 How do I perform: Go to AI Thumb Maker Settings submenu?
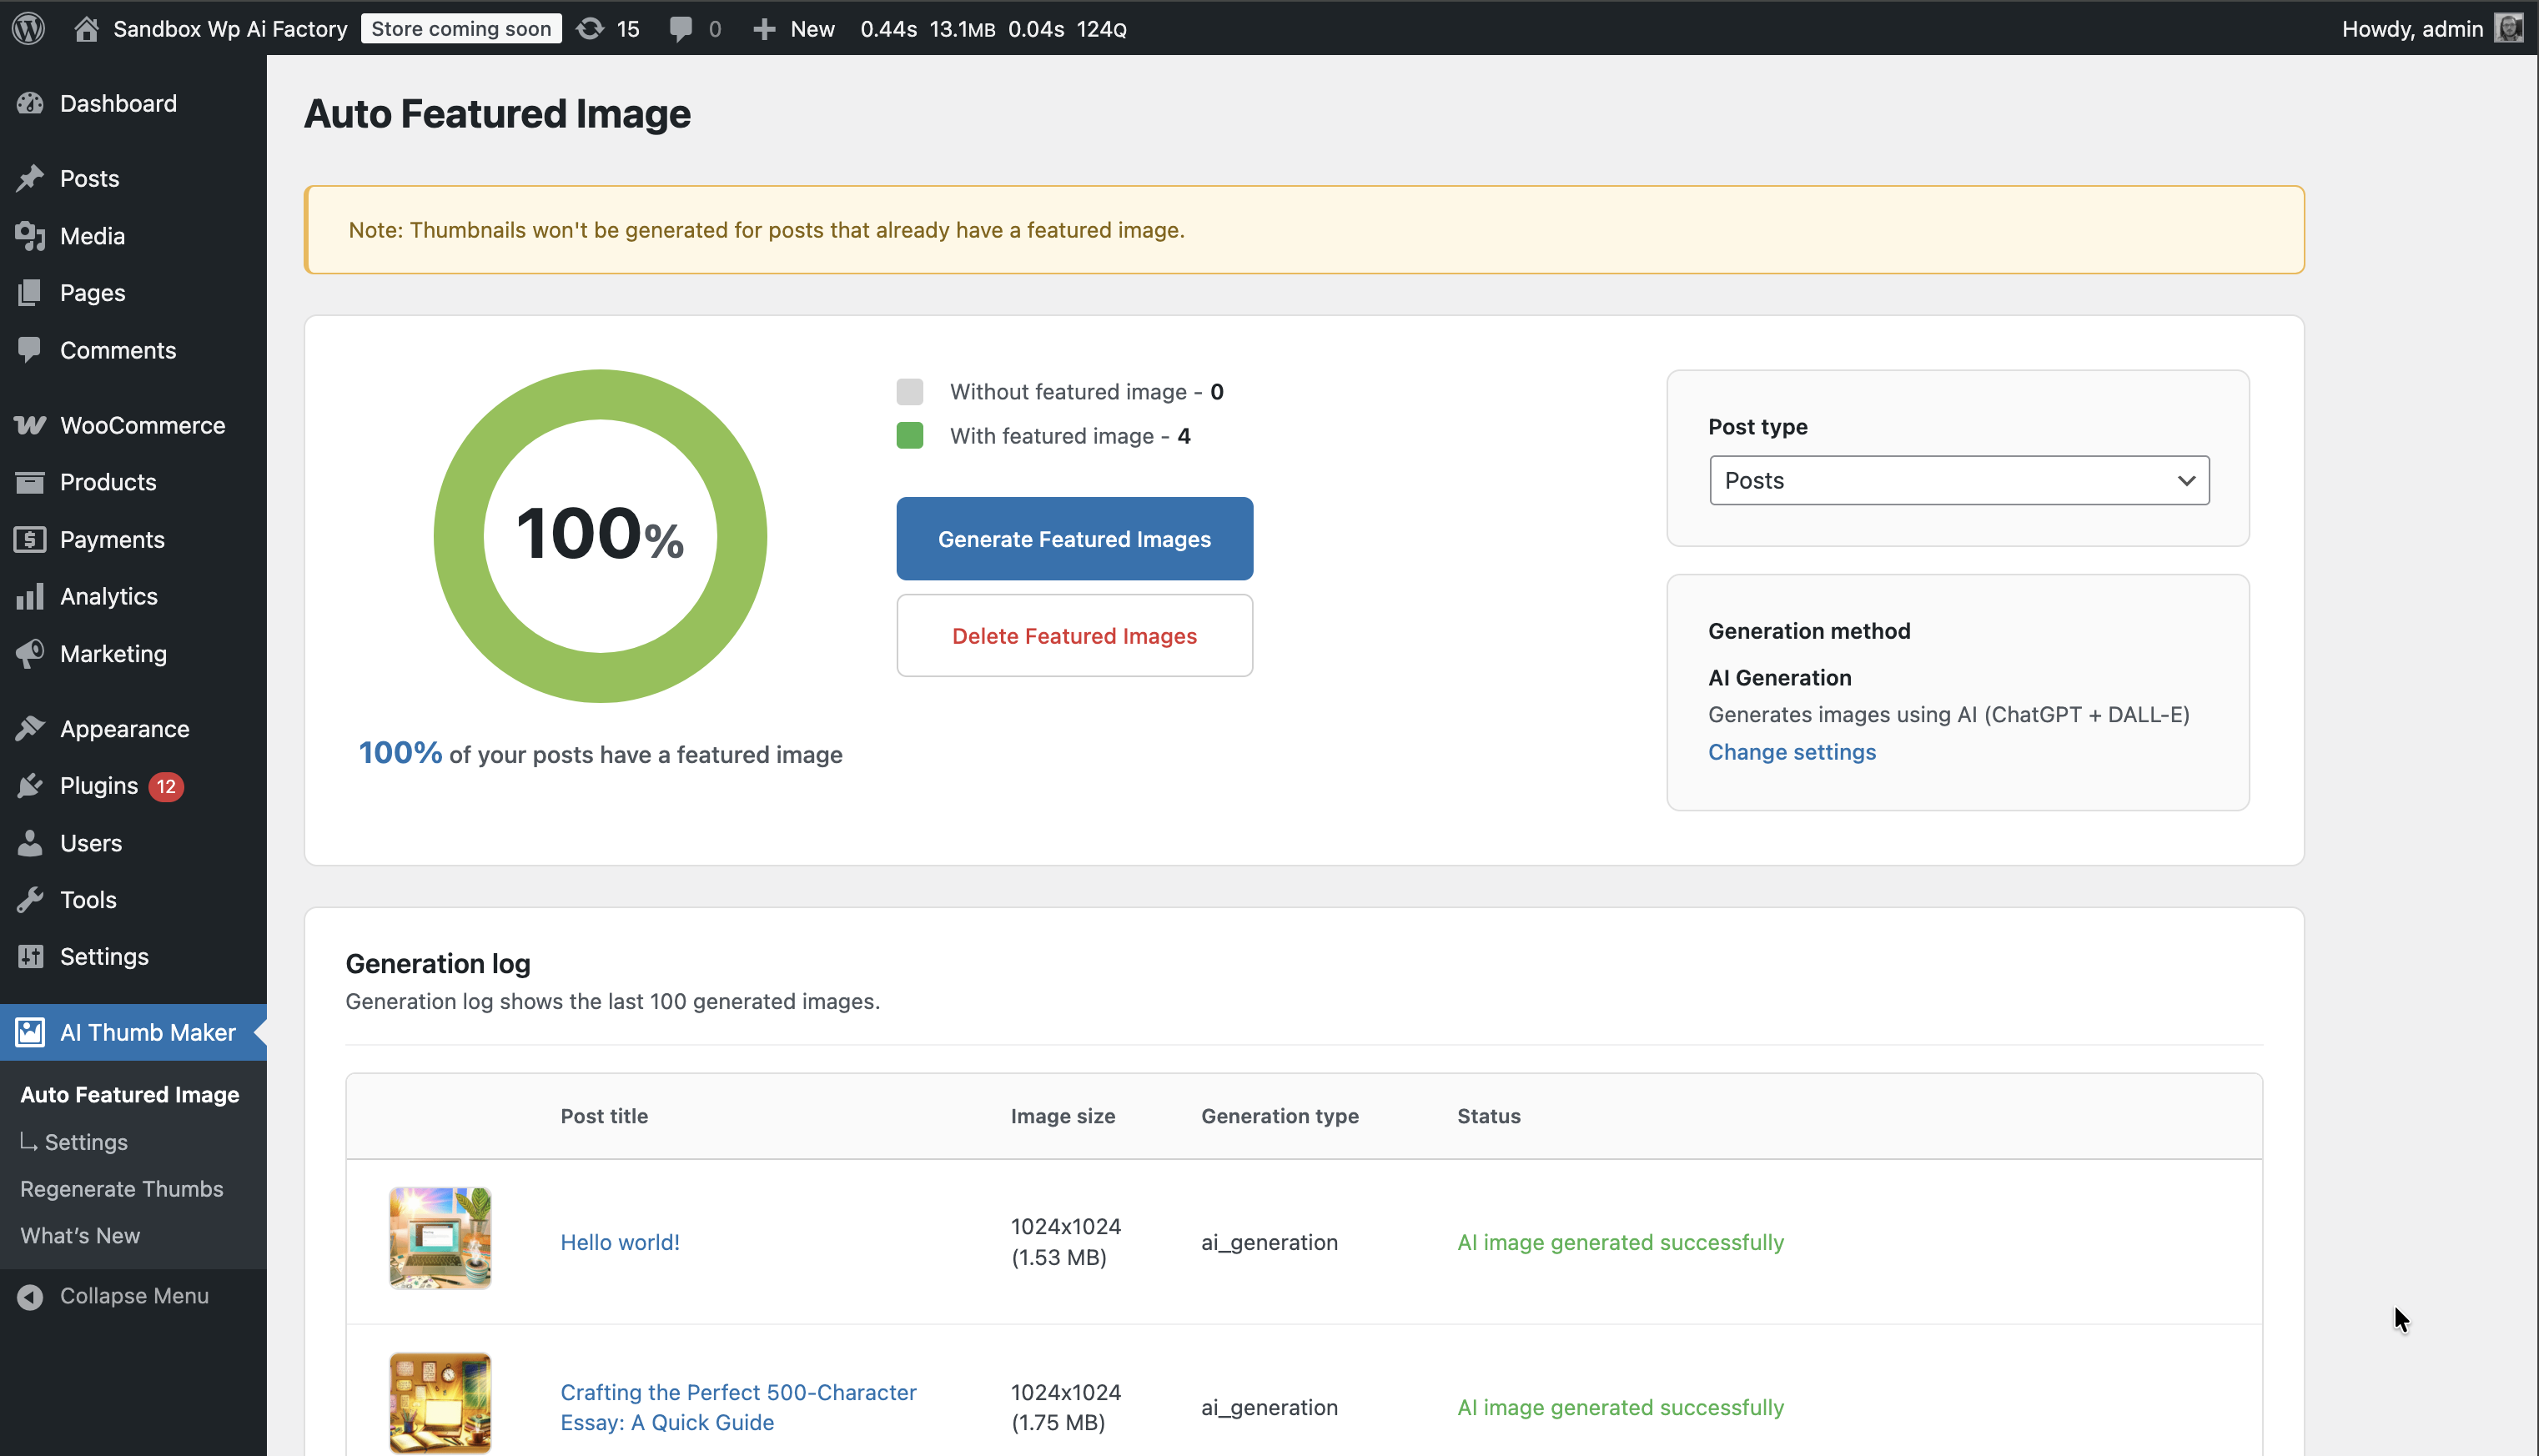[x=86, y=1142]
